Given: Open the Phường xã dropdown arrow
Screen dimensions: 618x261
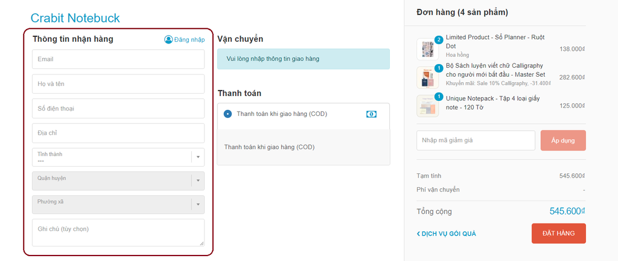Looking at the screenshot, I should [x=198, y=204].
